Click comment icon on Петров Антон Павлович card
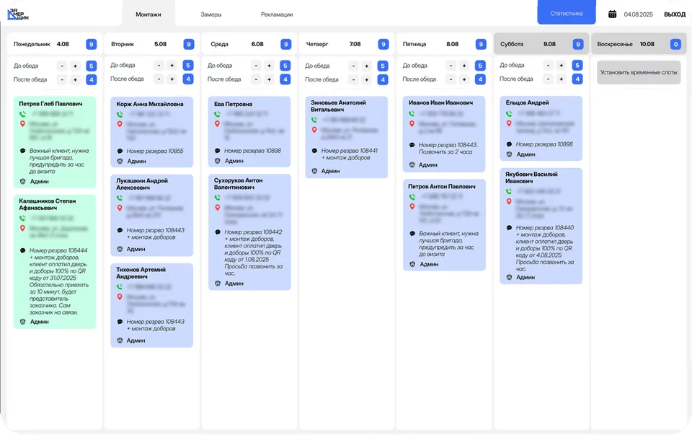This screenshot has height=435, width=692. [x=412, y=234]
